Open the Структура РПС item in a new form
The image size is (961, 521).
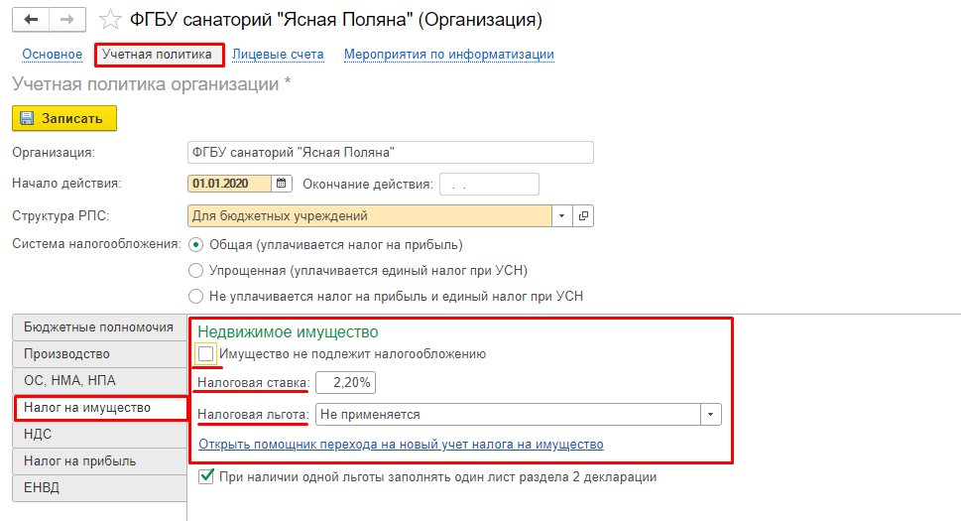tap(583, 215)
